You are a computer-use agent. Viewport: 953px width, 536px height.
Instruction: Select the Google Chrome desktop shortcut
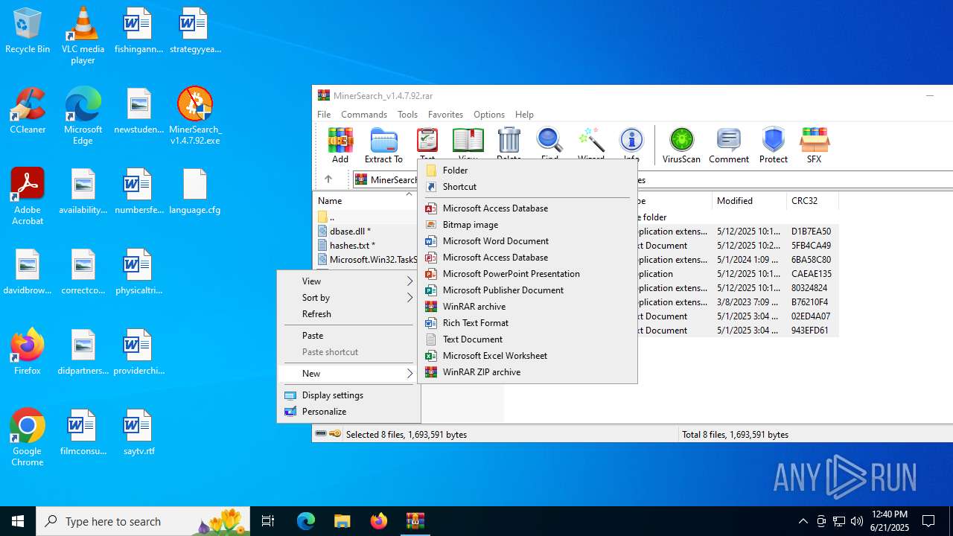tap(28, 438)
